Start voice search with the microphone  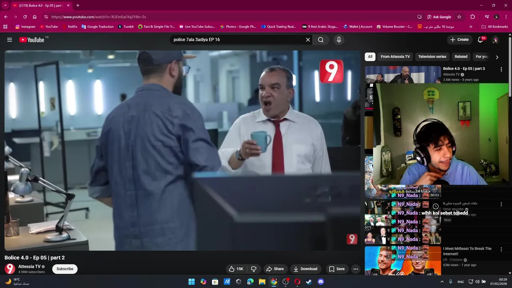click(339, 40)
